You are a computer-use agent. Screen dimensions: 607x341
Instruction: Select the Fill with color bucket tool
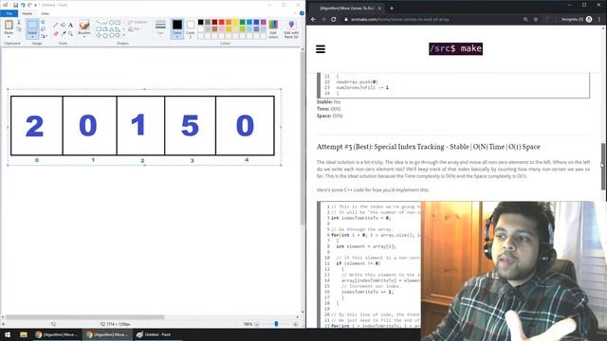click(64, 26)
